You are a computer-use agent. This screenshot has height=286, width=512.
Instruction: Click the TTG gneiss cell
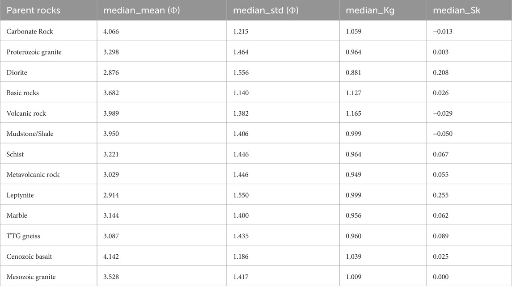tap(23, 236)
